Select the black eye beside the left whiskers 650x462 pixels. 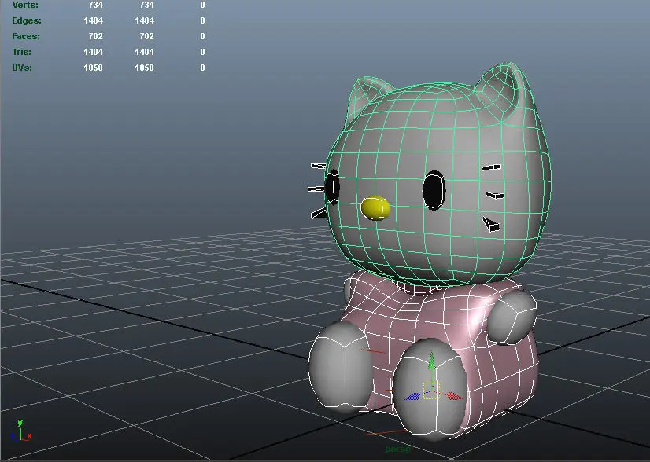click(x=331, y=187)
